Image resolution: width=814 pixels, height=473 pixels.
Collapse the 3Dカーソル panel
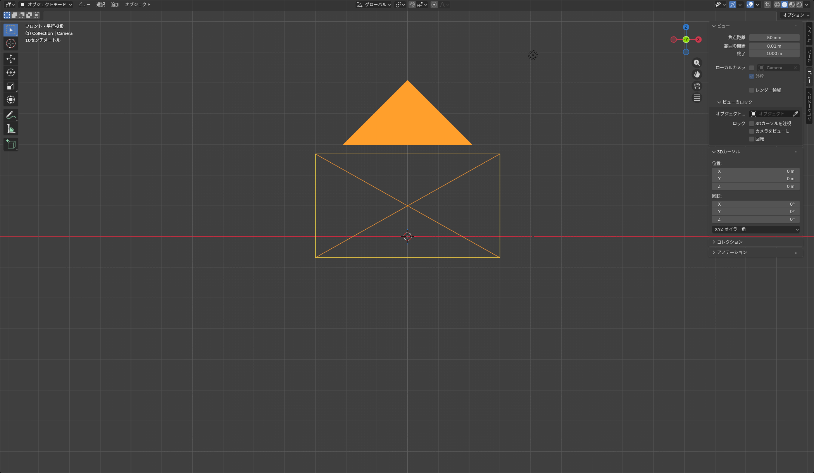click(x=726, y=152)
